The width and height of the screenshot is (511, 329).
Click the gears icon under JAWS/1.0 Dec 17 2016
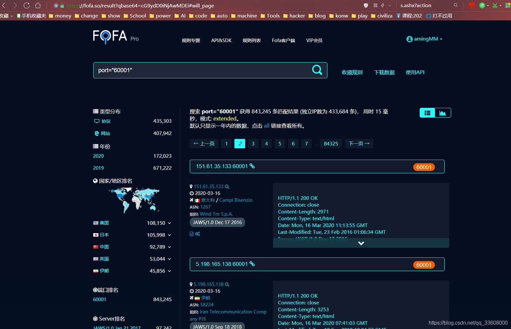(x=198, y=234)
